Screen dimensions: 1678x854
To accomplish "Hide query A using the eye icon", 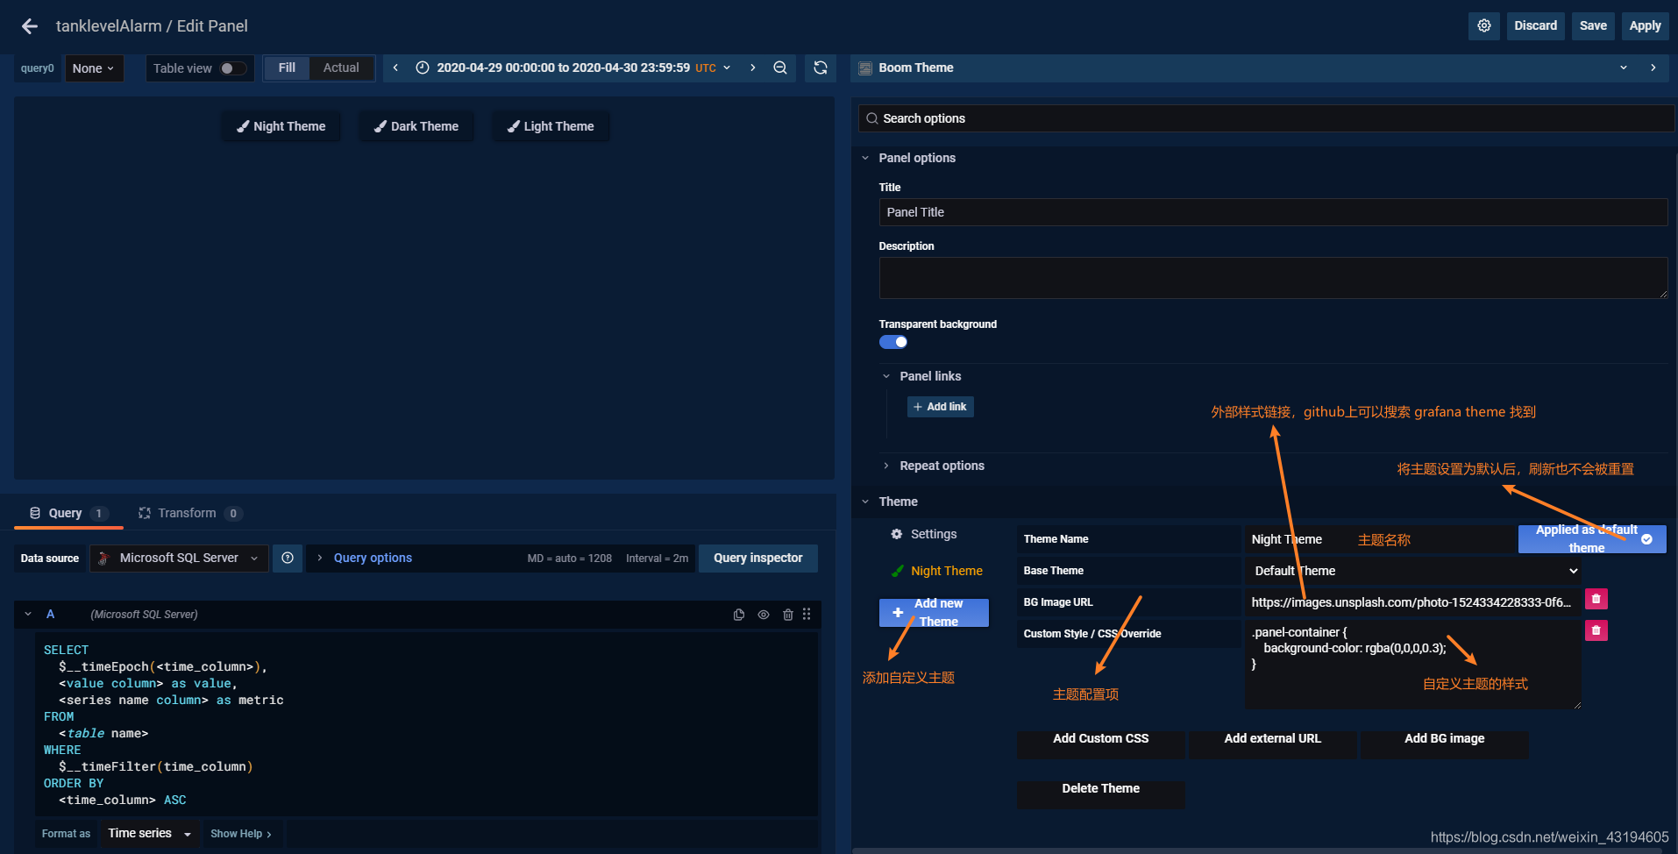I will tap(763, 614).
